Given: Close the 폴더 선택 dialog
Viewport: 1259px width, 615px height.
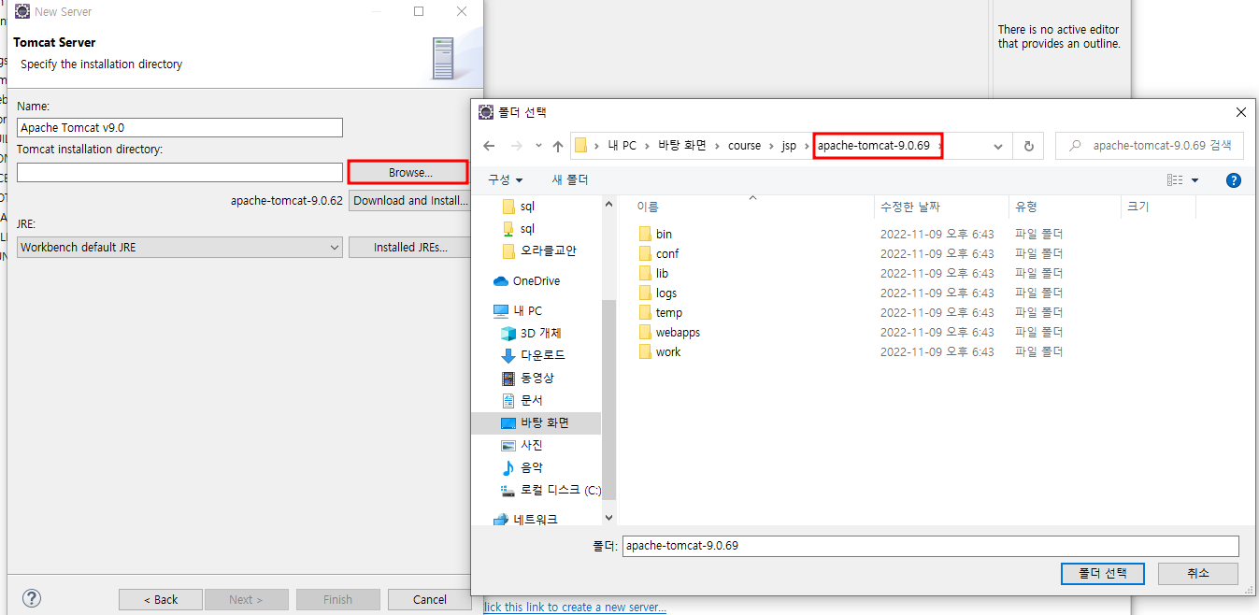Looking at the screenshot, I should 1240,112.
